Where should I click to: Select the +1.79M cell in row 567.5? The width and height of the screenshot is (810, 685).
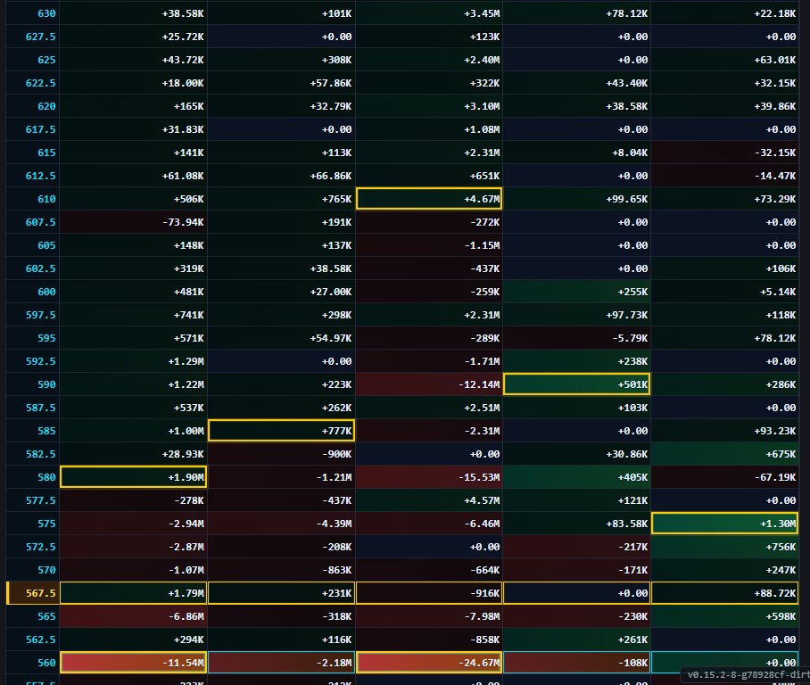(x=133, y=593)
